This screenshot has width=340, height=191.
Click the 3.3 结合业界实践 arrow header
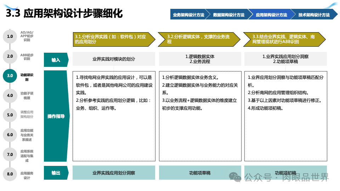284,39
